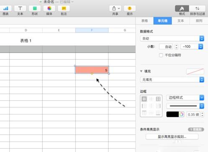Select the left border option
208x152 pixels.
point(144,106)
